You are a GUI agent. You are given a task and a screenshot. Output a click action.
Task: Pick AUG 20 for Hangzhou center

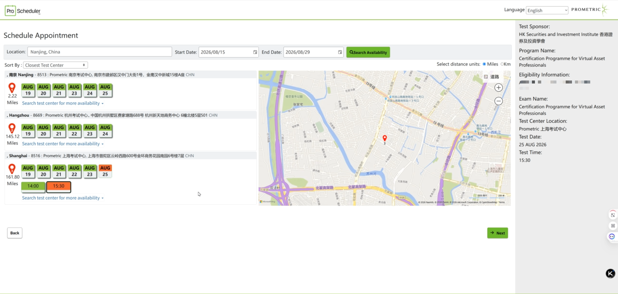[43, 131]
